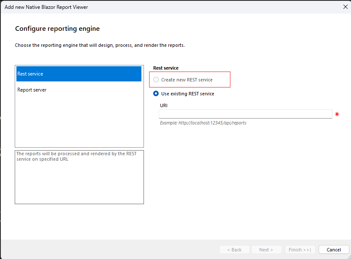Choose Create new REST service
This screenshot has width=351, height=259.
(x=156, y=79)
